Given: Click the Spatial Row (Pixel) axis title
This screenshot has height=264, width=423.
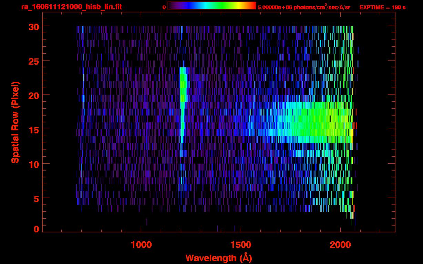Looking at the screenshot, I should click(15, 122).
